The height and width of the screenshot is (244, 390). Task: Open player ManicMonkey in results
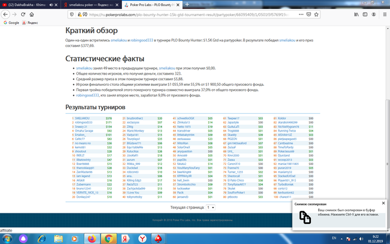coord(135,131)
